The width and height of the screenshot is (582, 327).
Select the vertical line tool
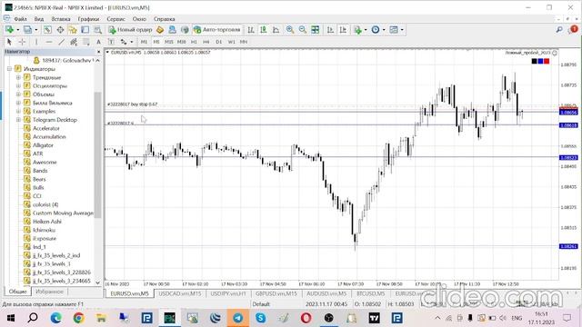pyautogui.click(x=36, y=42)
